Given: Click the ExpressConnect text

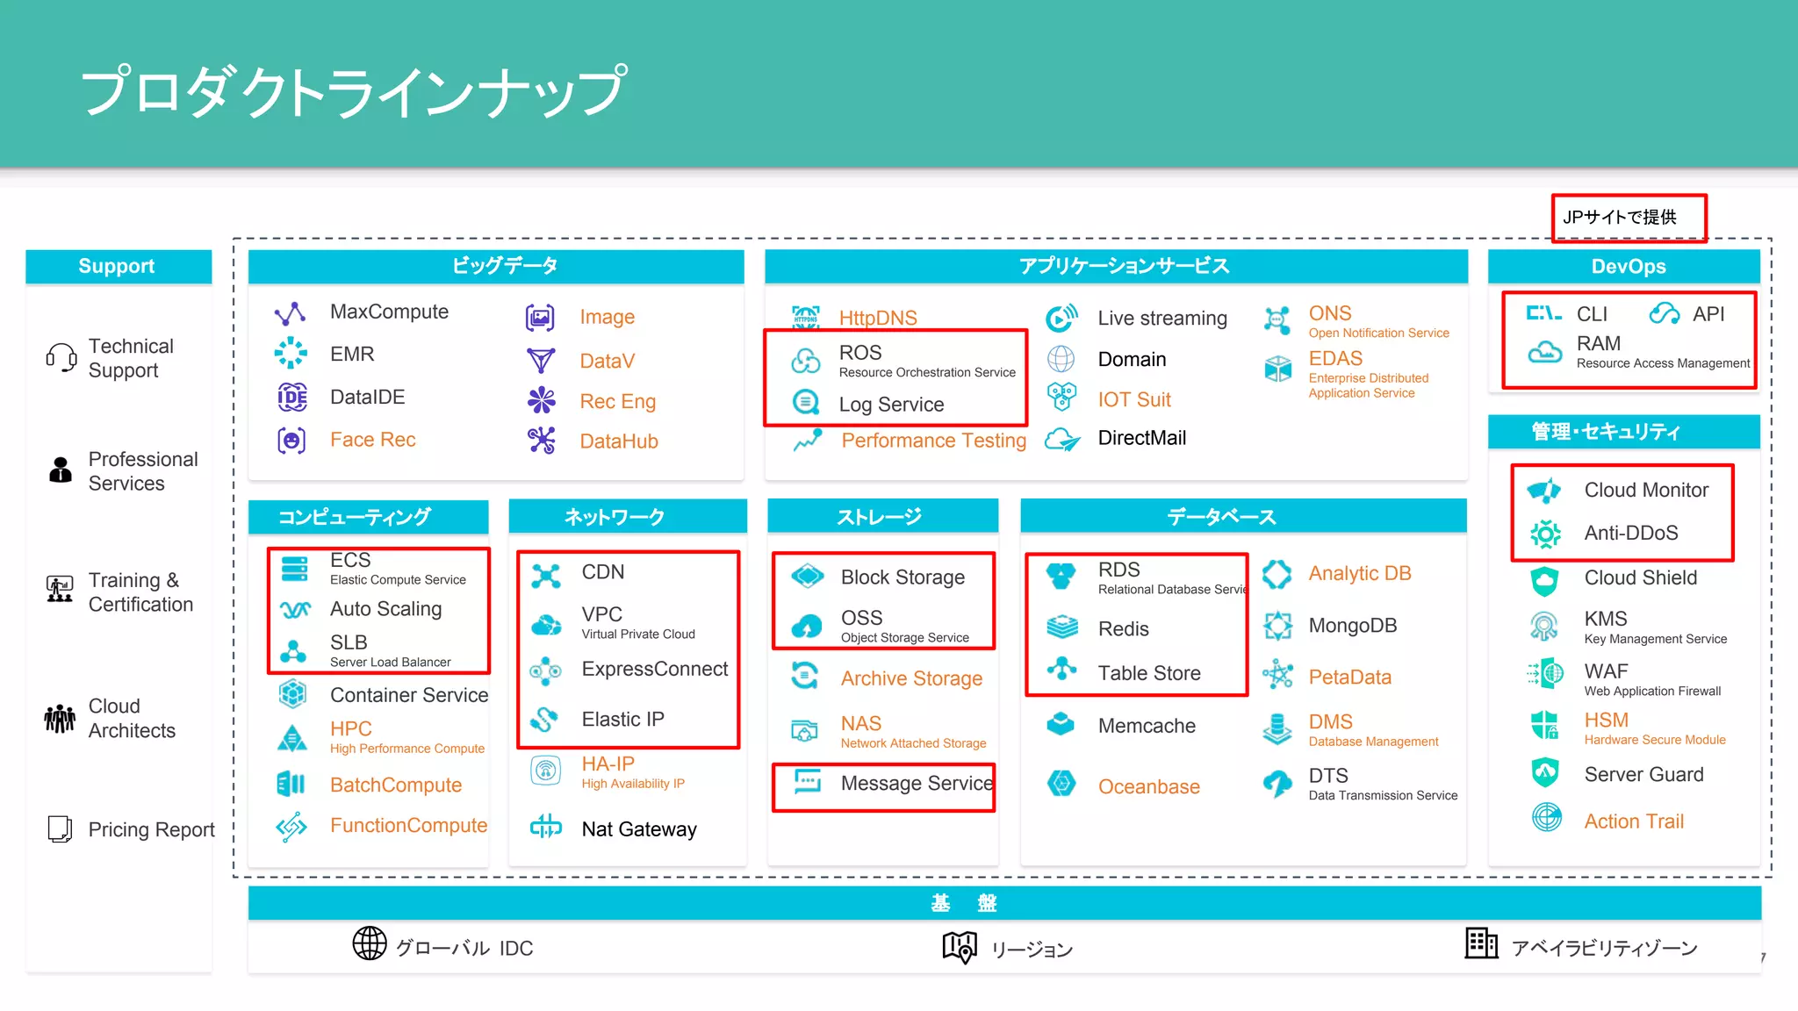Looking at the screenshot, I should [655, 670].
